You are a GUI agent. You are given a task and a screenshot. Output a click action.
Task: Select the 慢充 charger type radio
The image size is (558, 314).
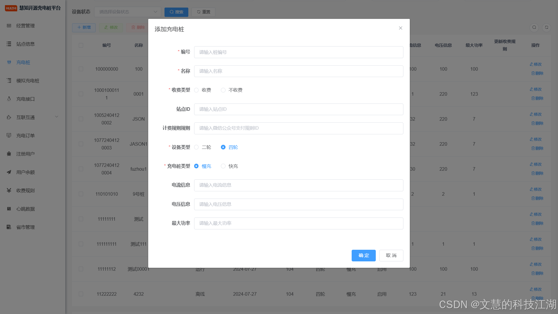196,166
